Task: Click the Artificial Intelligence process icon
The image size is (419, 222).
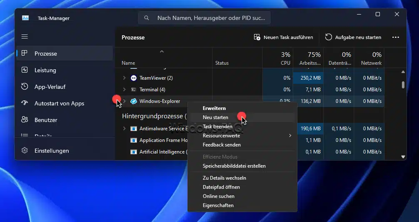Action: click(133, 152)
